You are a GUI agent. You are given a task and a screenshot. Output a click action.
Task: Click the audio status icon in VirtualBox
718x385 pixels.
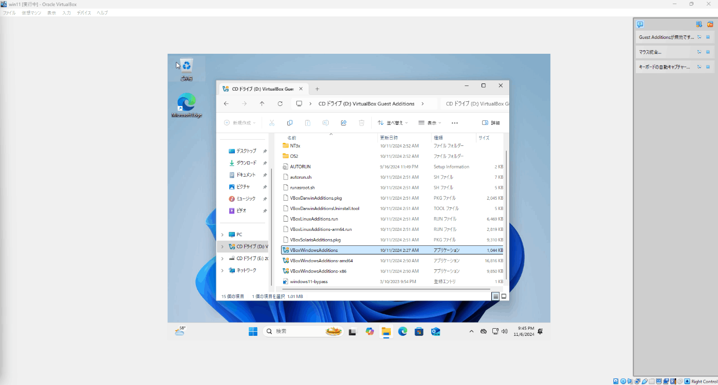(630, 381)
